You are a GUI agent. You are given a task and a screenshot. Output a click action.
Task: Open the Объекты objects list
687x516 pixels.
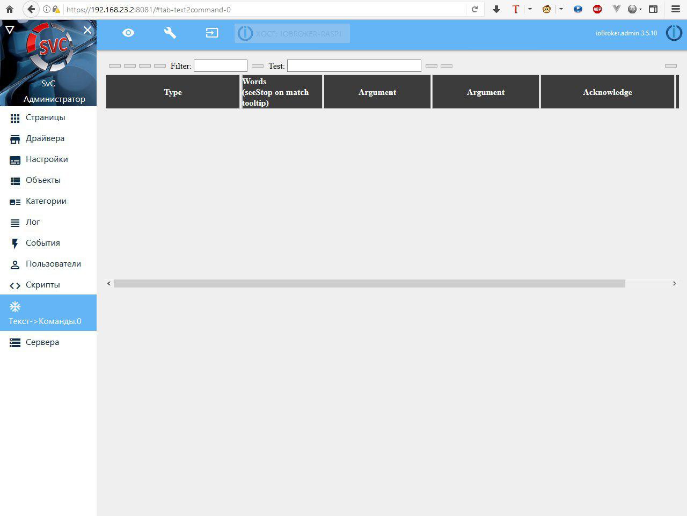(x=48, y=180)
